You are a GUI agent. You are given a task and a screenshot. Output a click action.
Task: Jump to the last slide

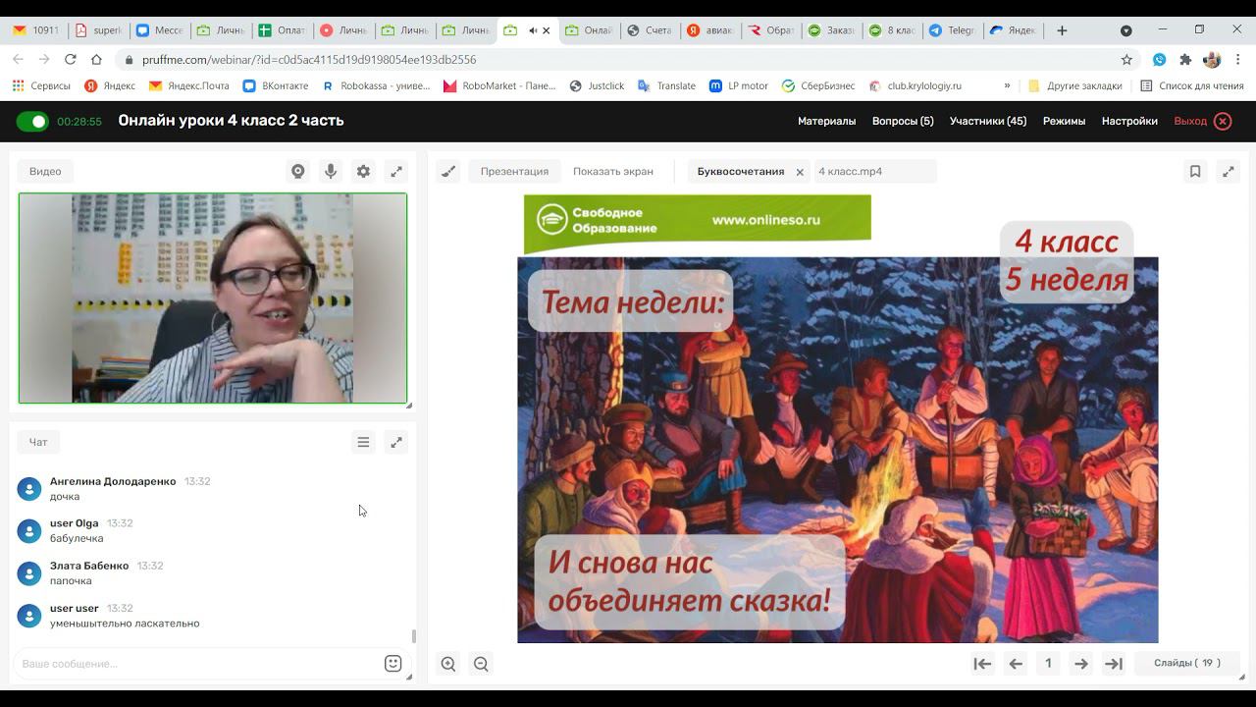click(x=1114, y=664)
